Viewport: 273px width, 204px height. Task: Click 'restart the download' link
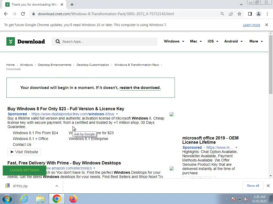coord(140,88)
